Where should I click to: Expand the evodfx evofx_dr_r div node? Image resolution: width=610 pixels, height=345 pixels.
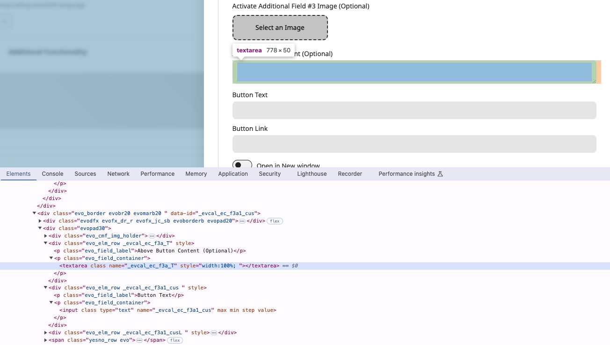(x=40, y=221)
